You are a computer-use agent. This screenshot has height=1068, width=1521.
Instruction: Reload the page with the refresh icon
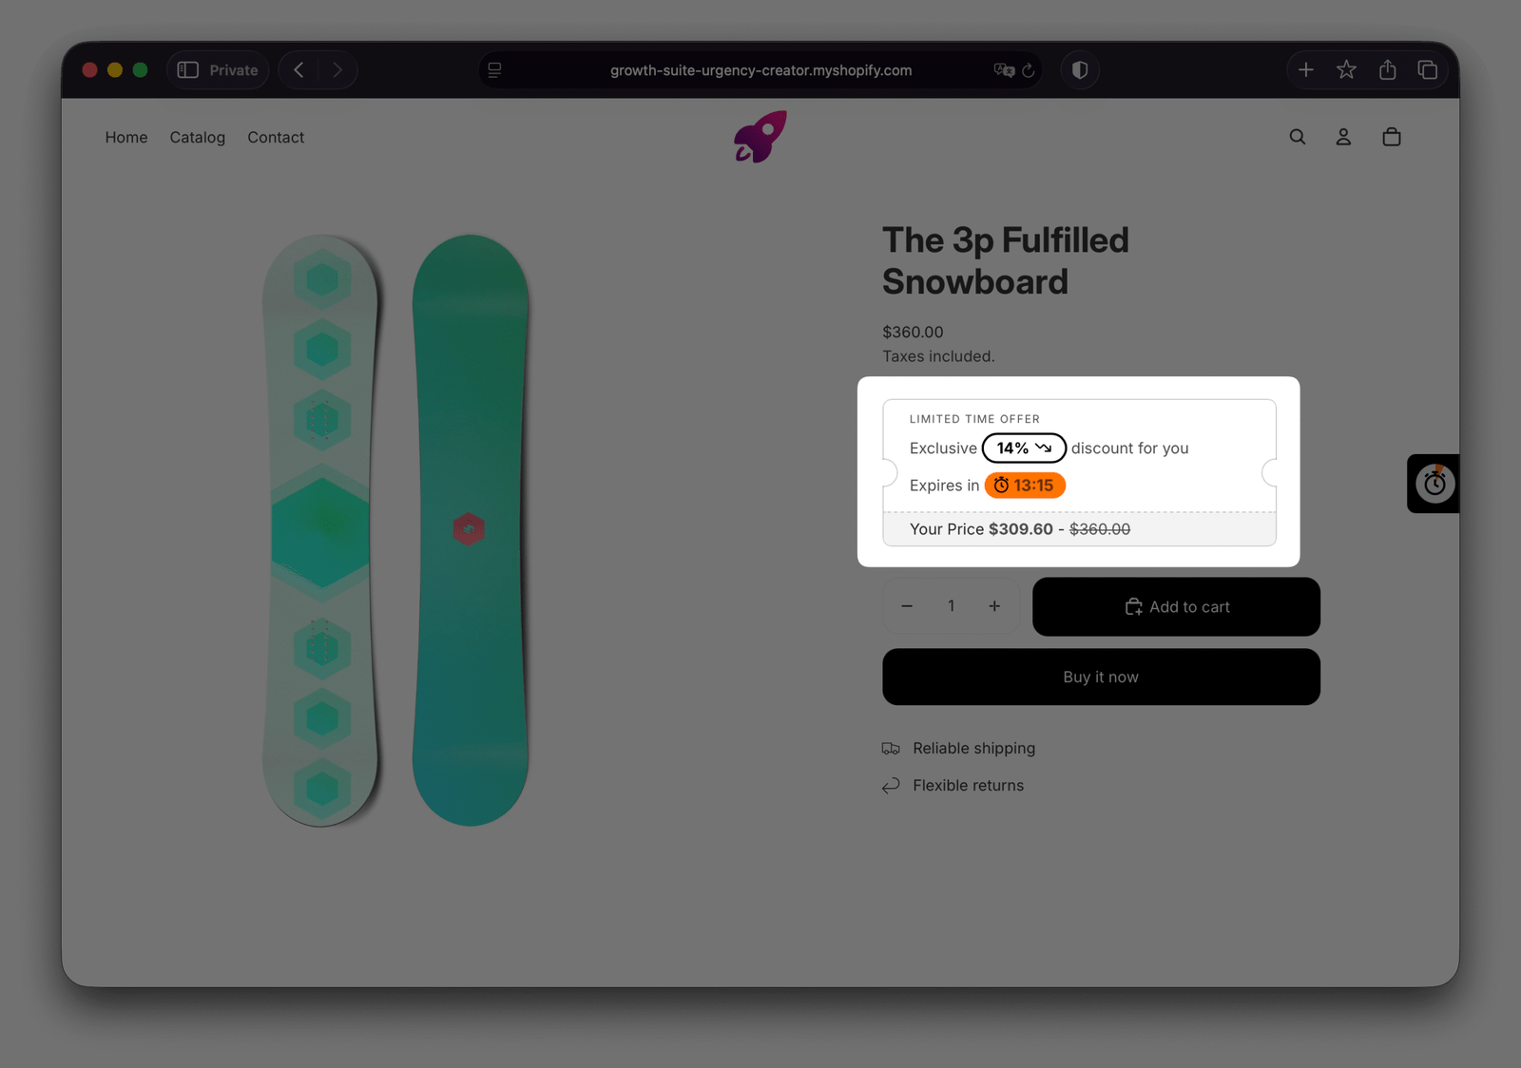coord(1028,70)
